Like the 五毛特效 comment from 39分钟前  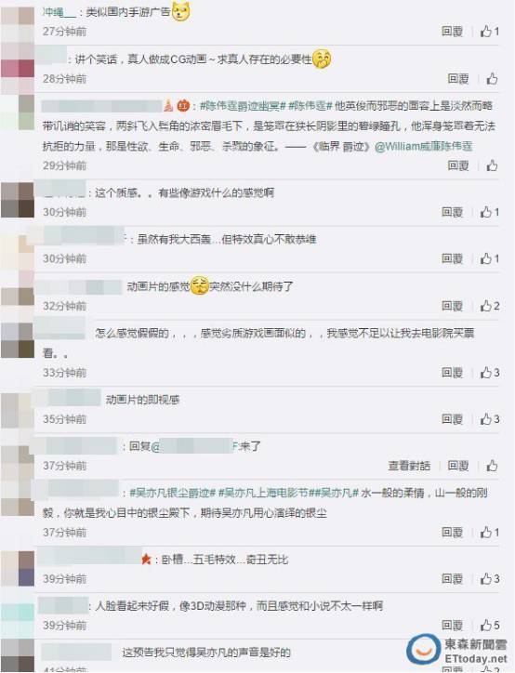tap(490, 578)
